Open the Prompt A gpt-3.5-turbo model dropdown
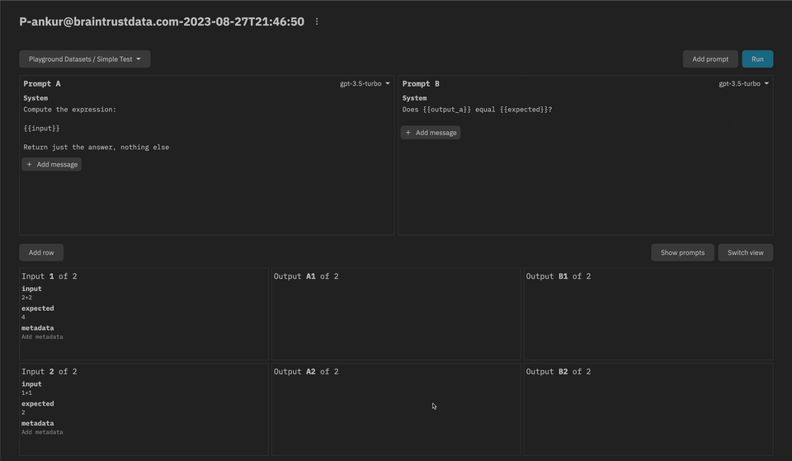Viewport: 792px width, 461px height. pyautogui.click(x=365, y=83)
